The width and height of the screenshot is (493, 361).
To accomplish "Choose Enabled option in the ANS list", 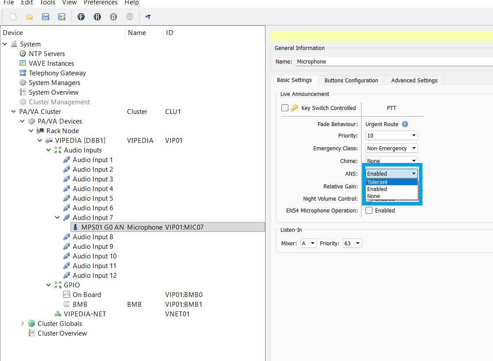I will pos(392,189).
